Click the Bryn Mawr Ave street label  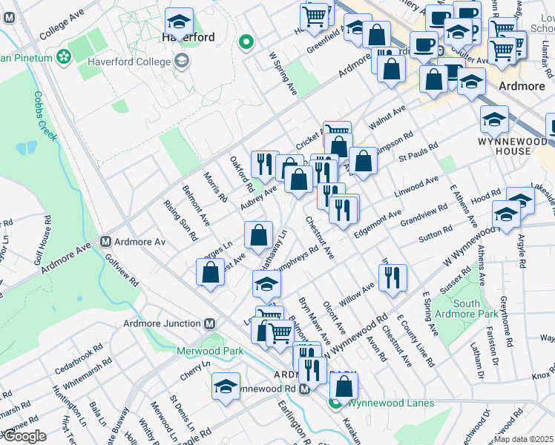tap(315, 321)
